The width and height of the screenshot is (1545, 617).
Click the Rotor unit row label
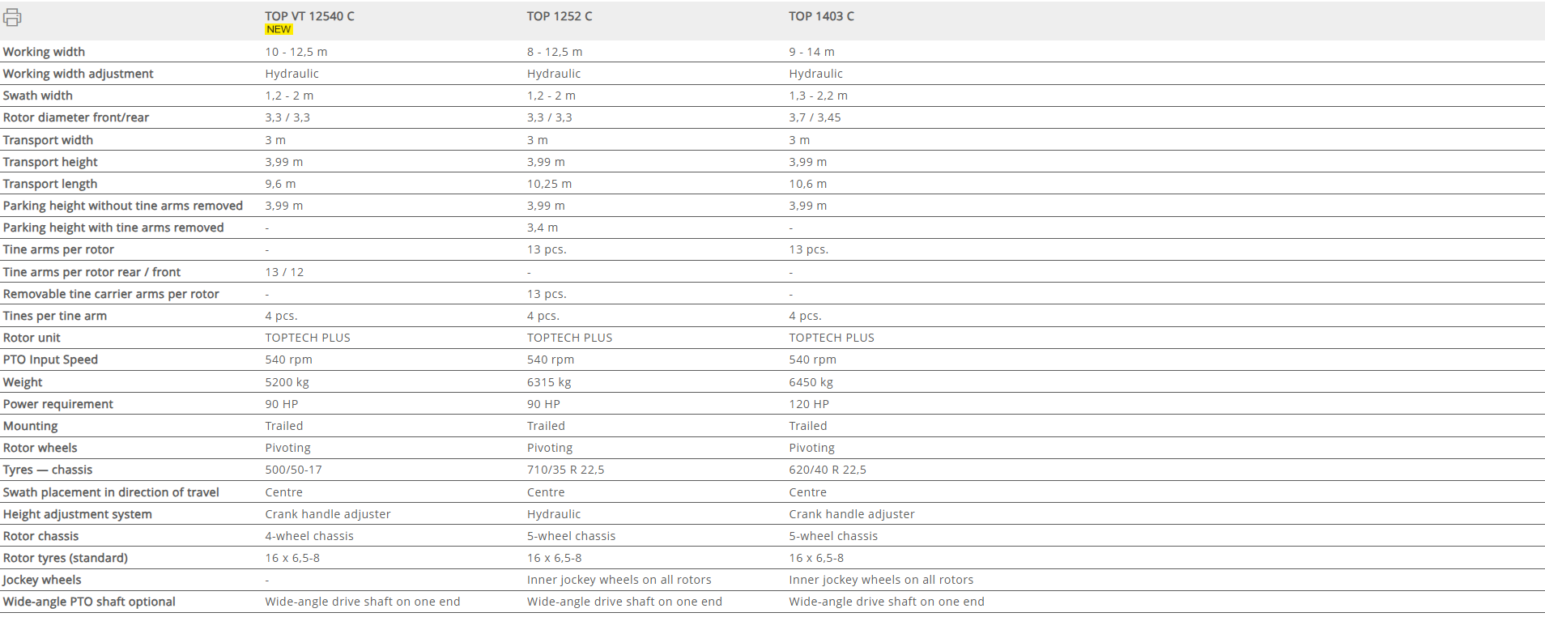32,338
